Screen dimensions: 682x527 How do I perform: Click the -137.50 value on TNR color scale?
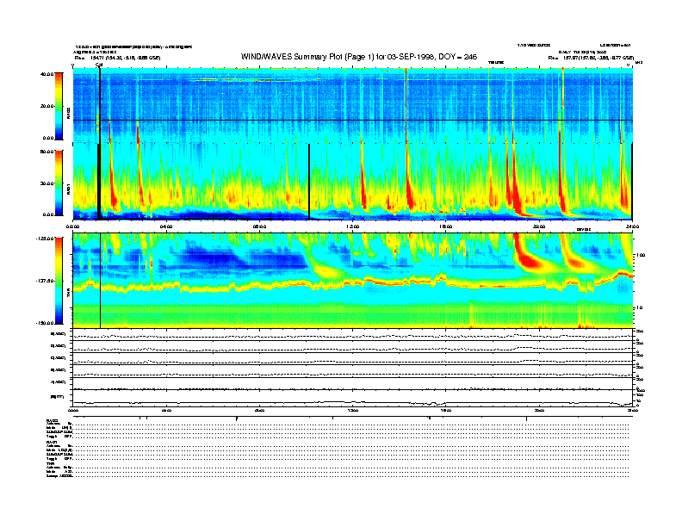click(x=45, y=281)
